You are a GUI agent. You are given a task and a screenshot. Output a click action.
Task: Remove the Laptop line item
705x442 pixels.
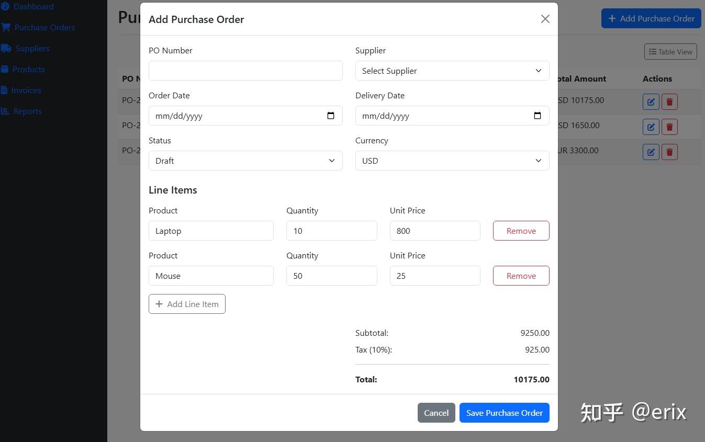tap(521, 231)
